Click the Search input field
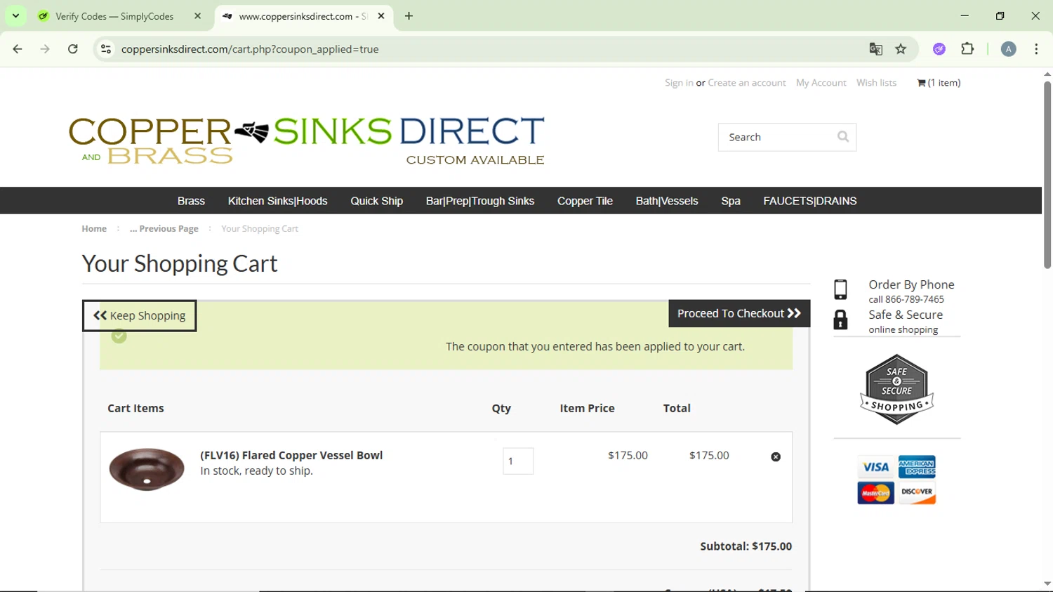Image resolution: width=1053 pixels, height=592 pixels. [x=778, y=137]
